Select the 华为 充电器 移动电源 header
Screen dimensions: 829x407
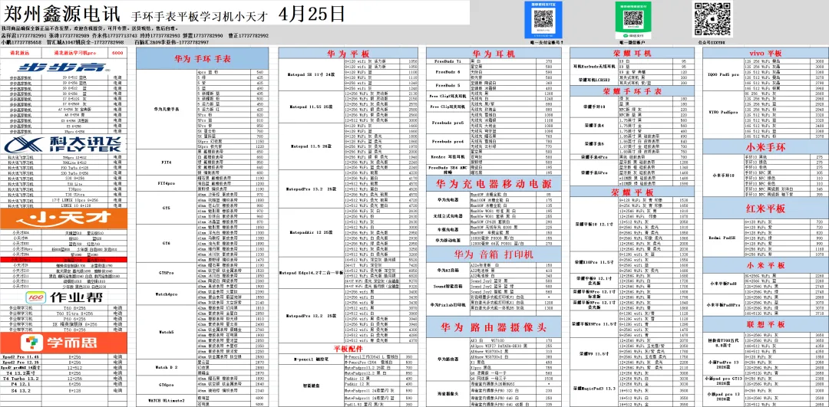494,184
